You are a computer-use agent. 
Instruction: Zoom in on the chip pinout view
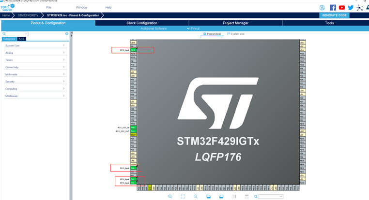170,197
